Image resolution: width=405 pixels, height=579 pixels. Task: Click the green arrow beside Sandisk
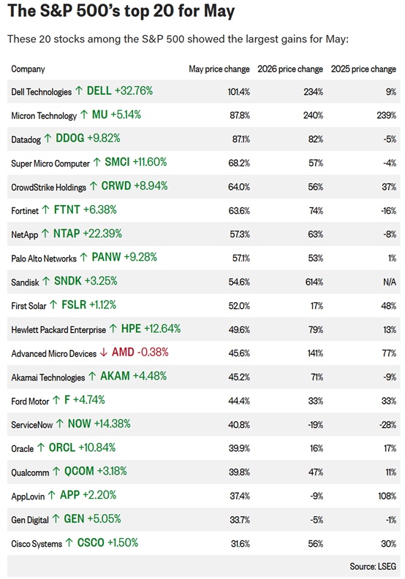46,281
